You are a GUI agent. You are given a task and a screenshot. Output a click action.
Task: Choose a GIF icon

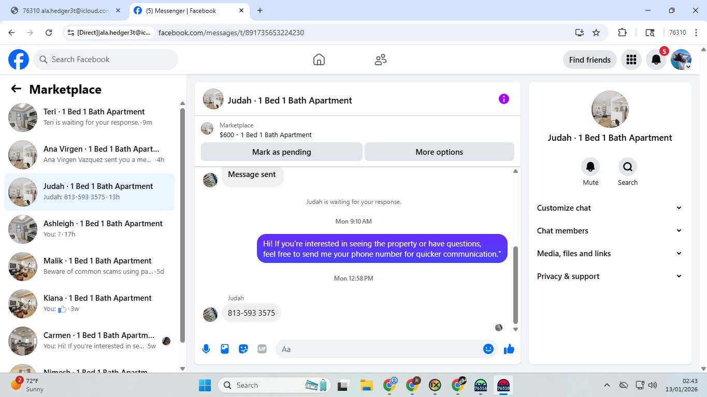tap(262, 349)
